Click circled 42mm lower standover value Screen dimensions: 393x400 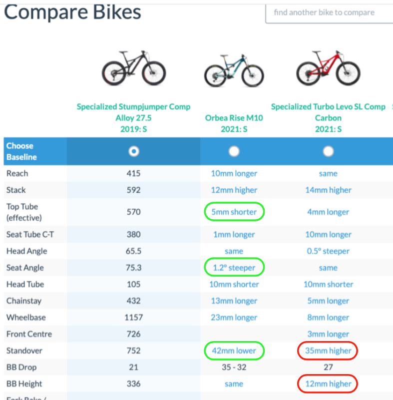[234, 351]
